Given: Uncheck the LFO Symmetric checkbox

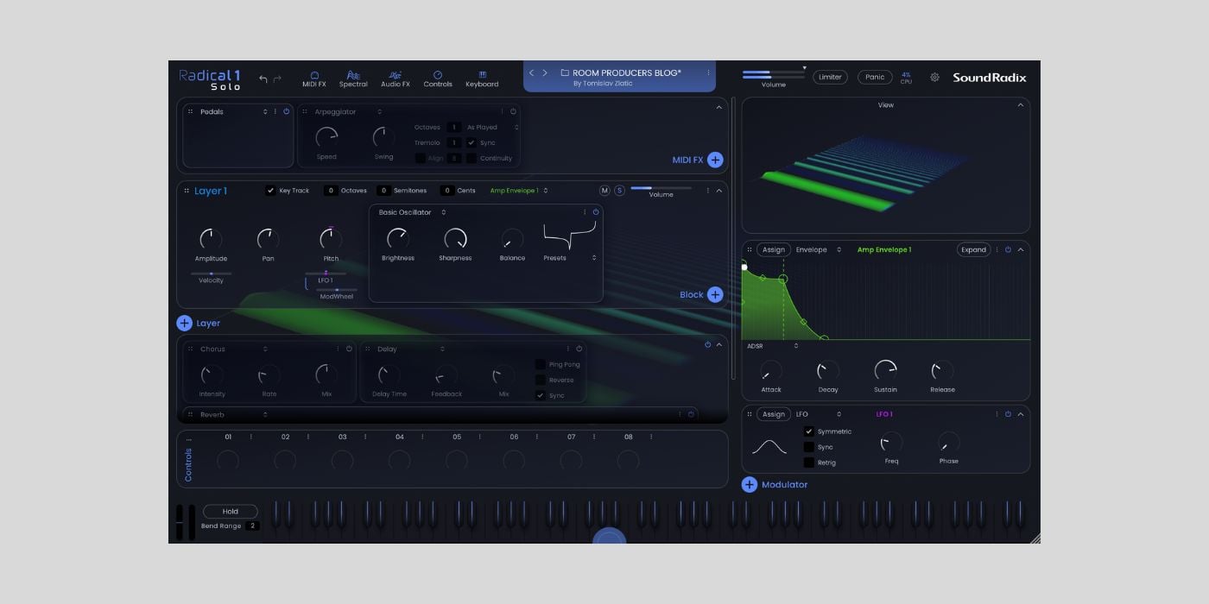Looking at the screenshot, I should [808, 431].
